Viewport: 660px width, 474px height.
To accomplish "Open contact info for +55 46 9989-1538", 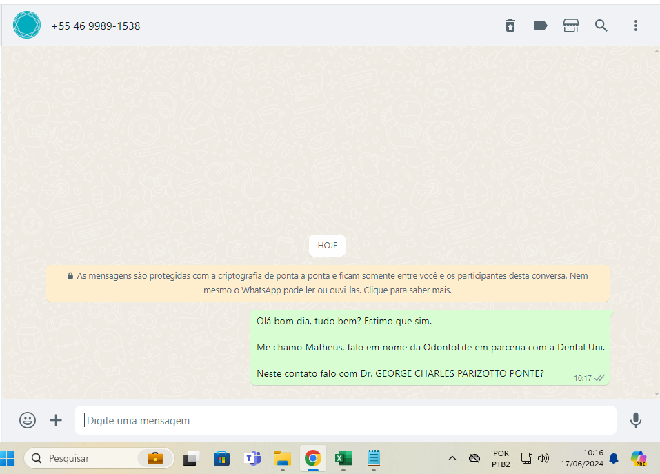I will (96, 26).
